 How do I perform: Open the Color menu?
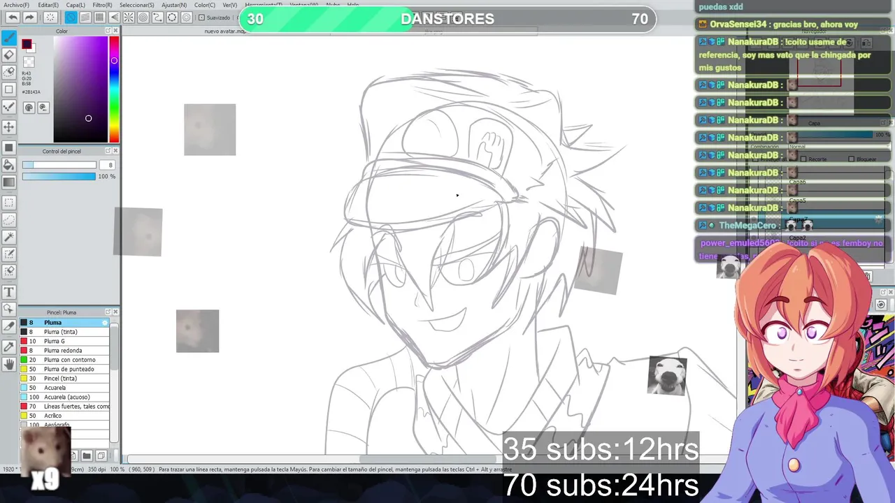pyautogui.click(x=204, y=5)
